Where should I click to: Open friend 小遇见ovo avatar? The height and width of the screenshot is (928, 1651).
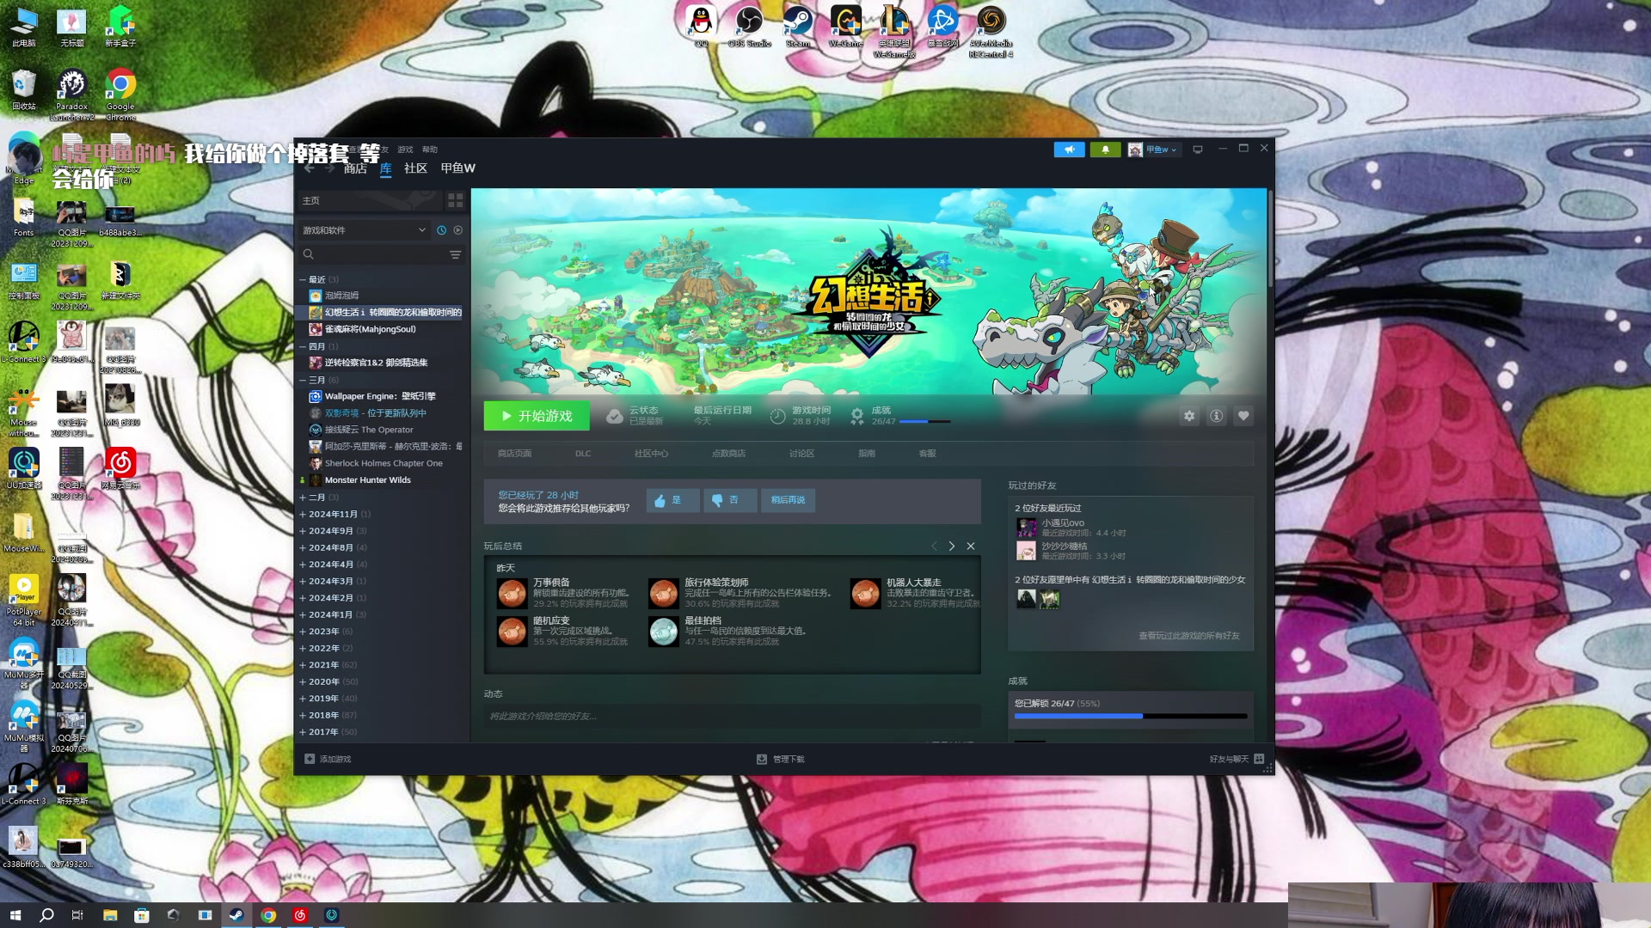(x=1026, y=528)
